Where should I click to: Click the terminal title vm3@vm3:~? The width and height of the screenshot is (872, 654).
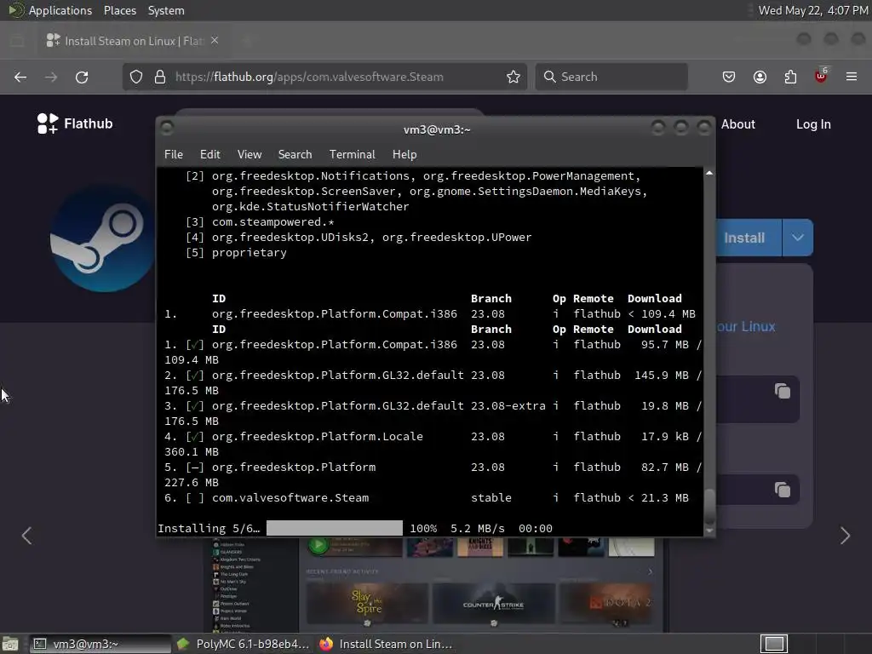(x=437, y=129)
